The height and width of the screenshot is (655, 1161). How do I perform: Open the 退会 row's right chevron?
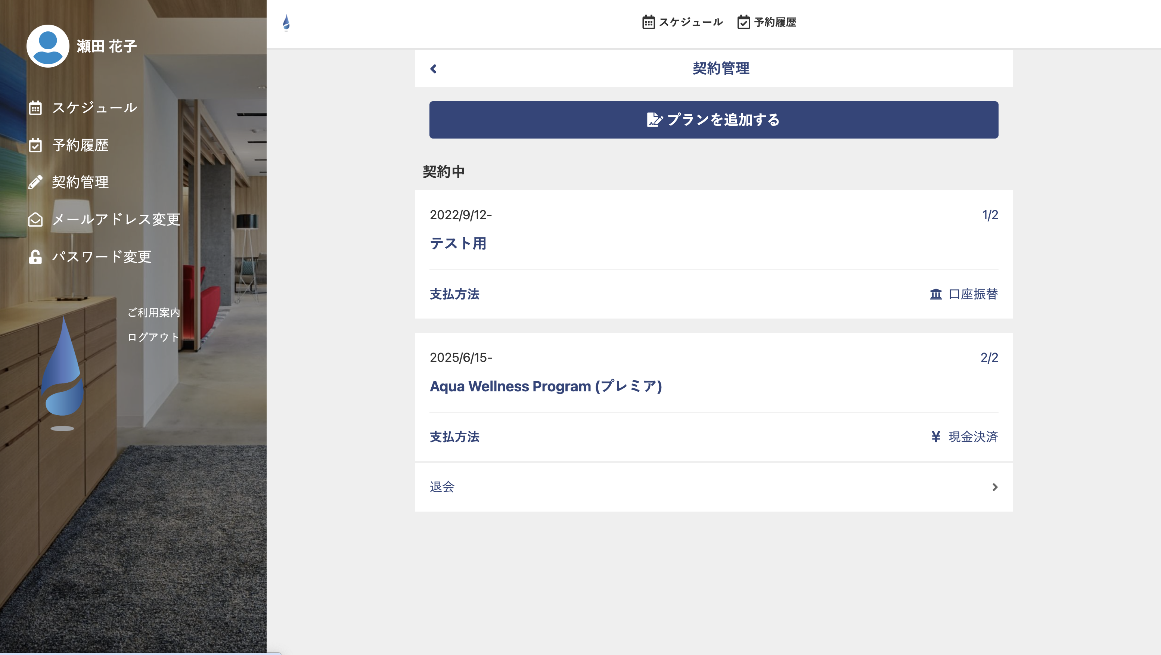pos(995,487)
